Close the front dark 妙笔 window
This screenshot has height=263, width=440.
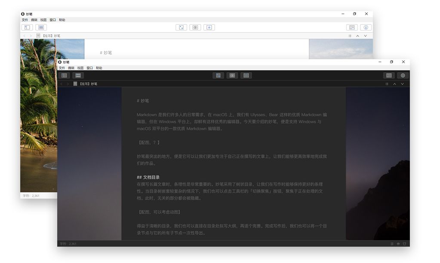pos(403,62)
